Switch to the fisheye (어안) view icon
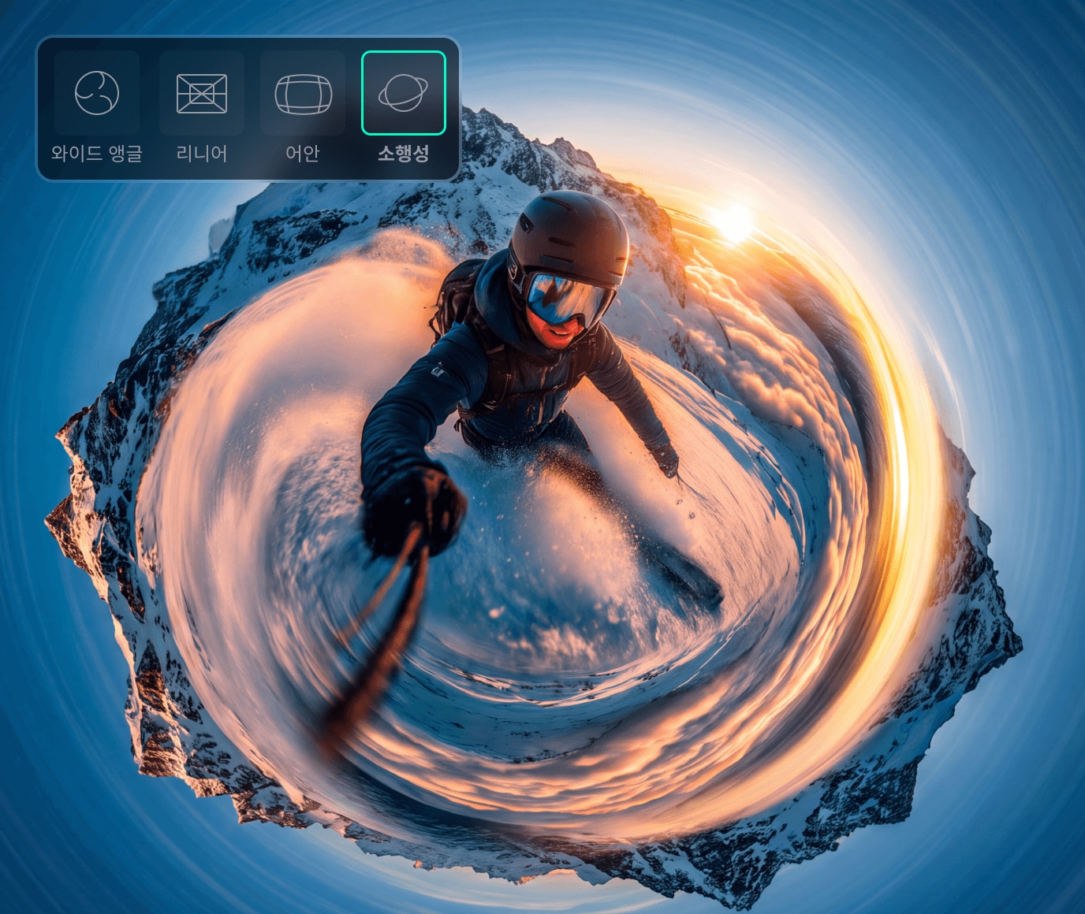Screen dimensions: 1085x914 click(303, 93)
